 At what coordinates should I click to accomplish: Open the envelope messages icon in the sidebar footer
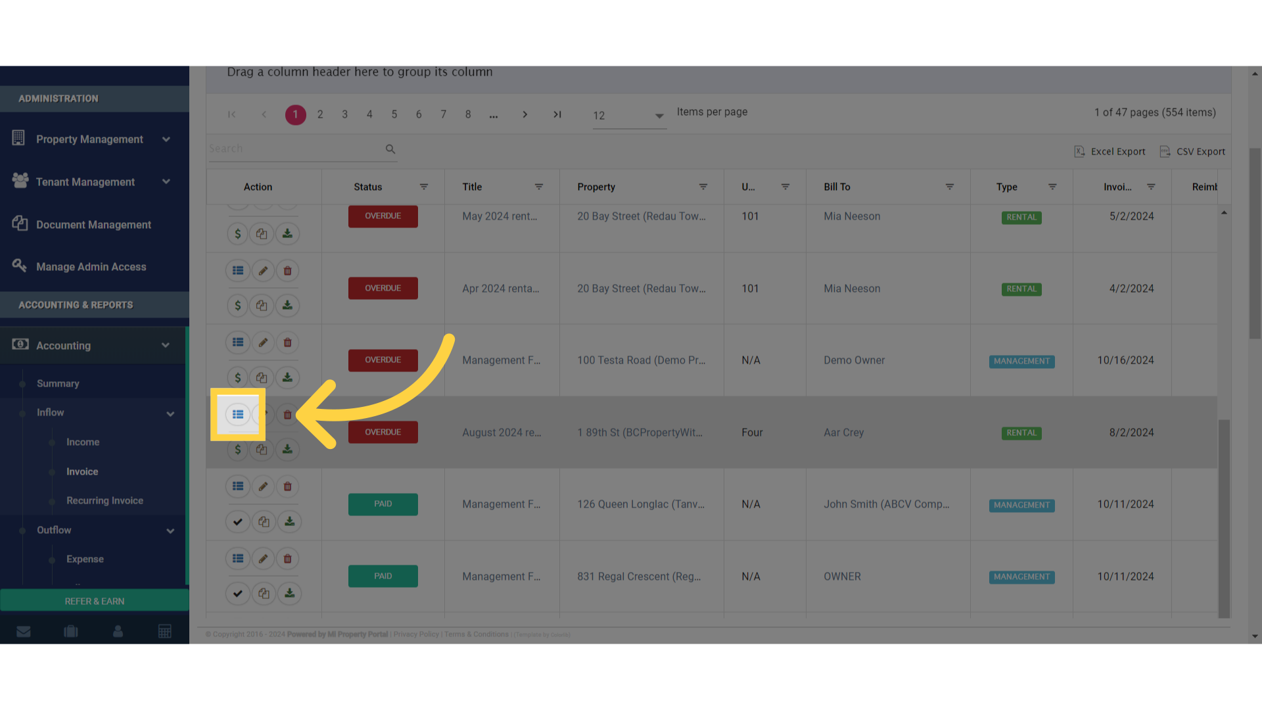[24, 631]
